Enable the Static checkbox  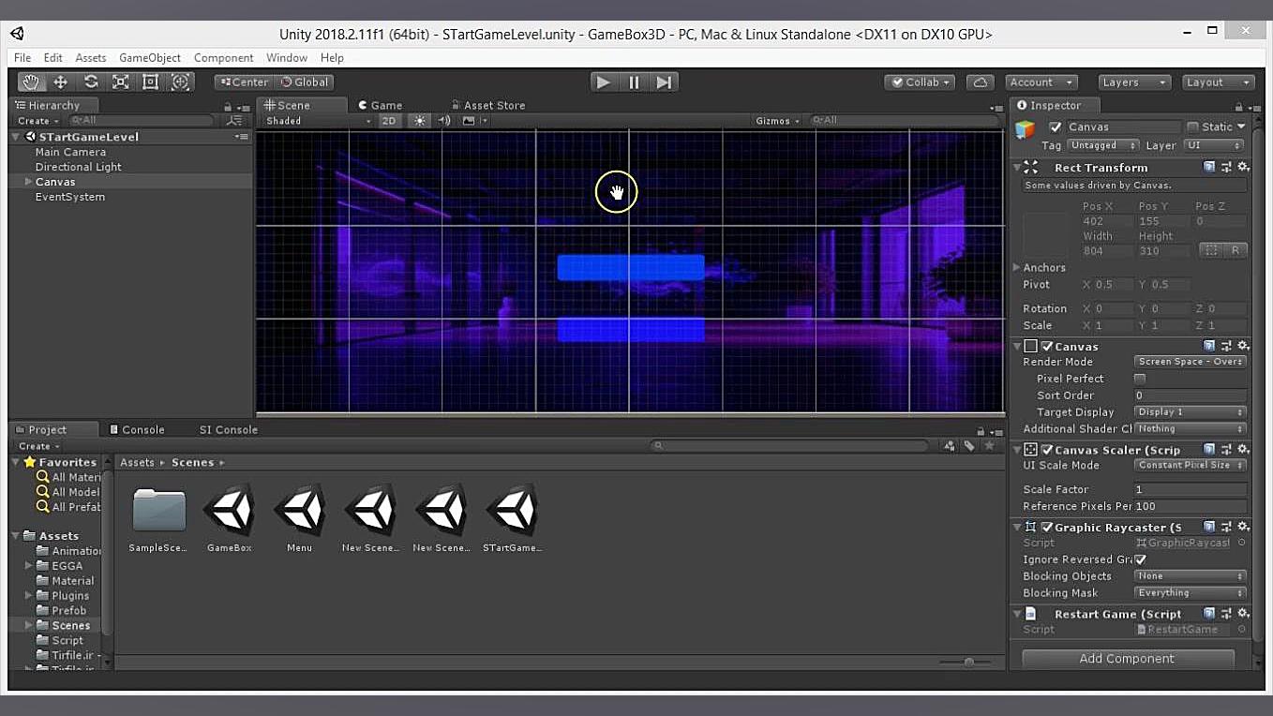click(1192, 127)
